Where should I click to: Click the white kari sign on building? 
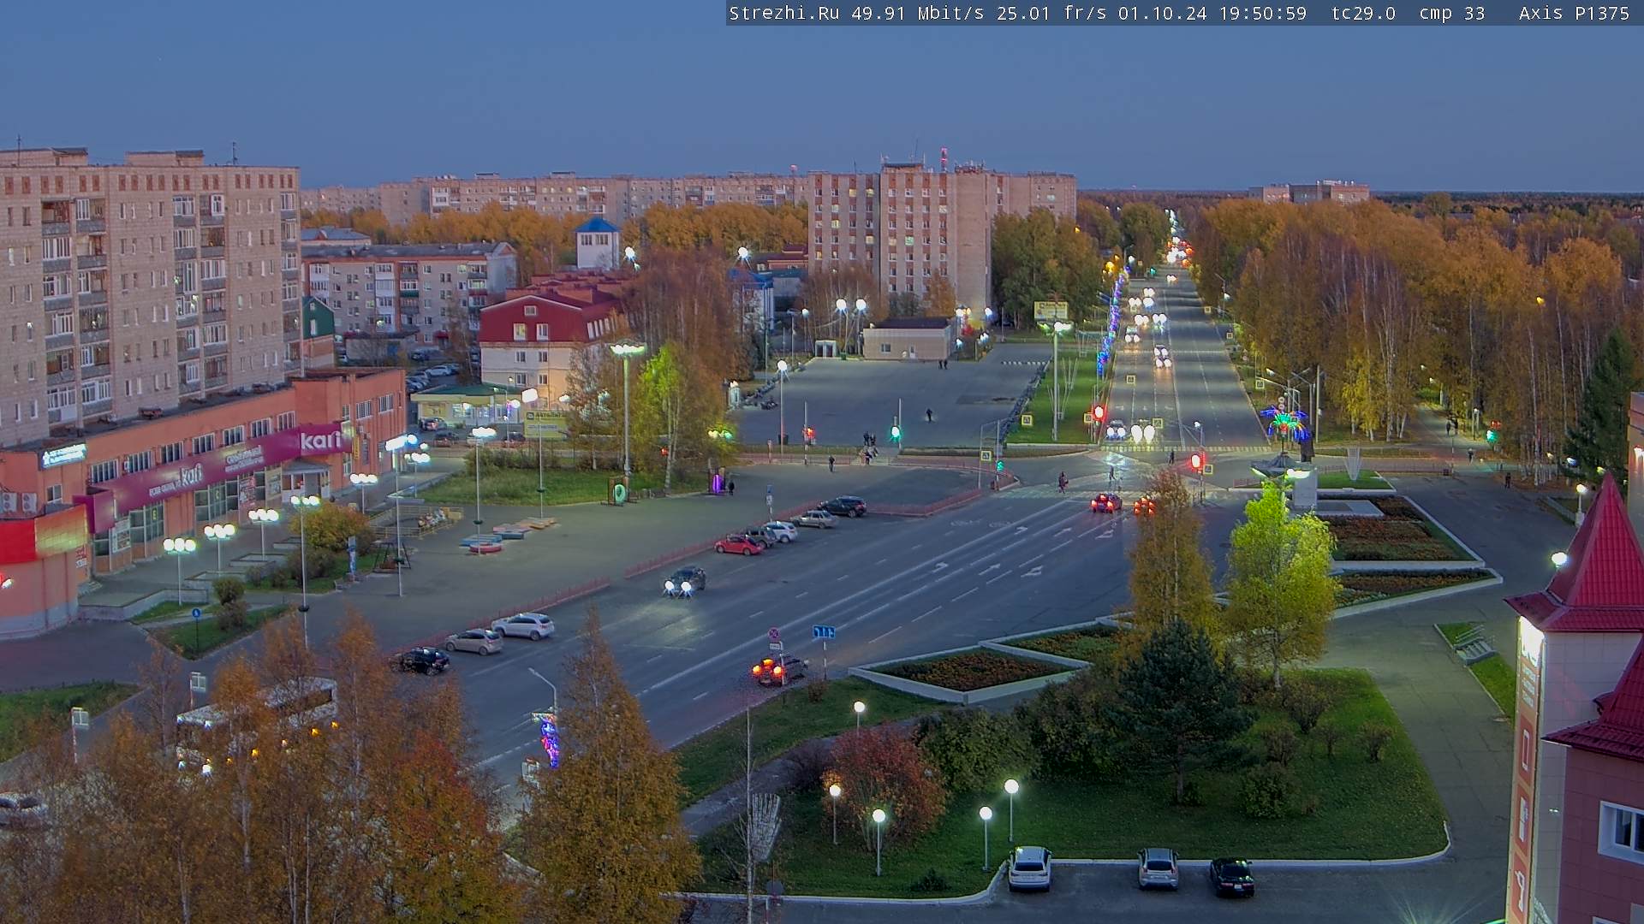tap(321, 441)
